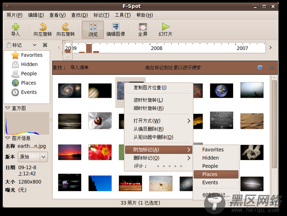Open the 编辑(E) menu
This screenshot has height=216, width=287.
coord(36,15)
